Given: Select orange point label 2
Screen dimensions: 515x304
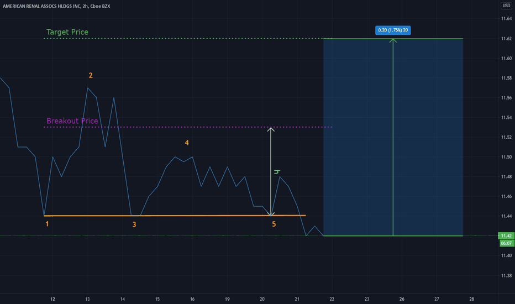Looking at the screenshot, I should [91, 75].
